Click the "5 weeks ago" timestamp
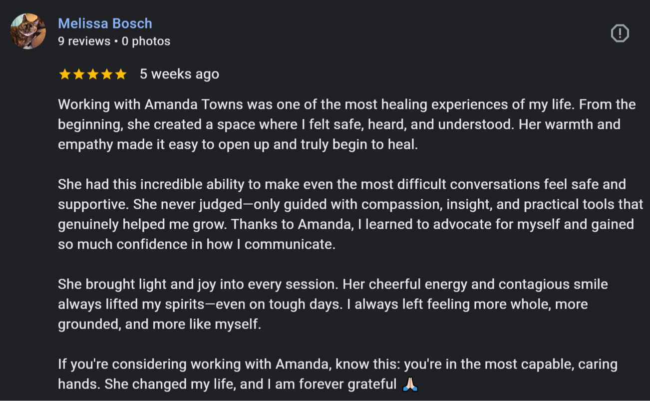This screenshot has height=401, width=650. point(179,74)
